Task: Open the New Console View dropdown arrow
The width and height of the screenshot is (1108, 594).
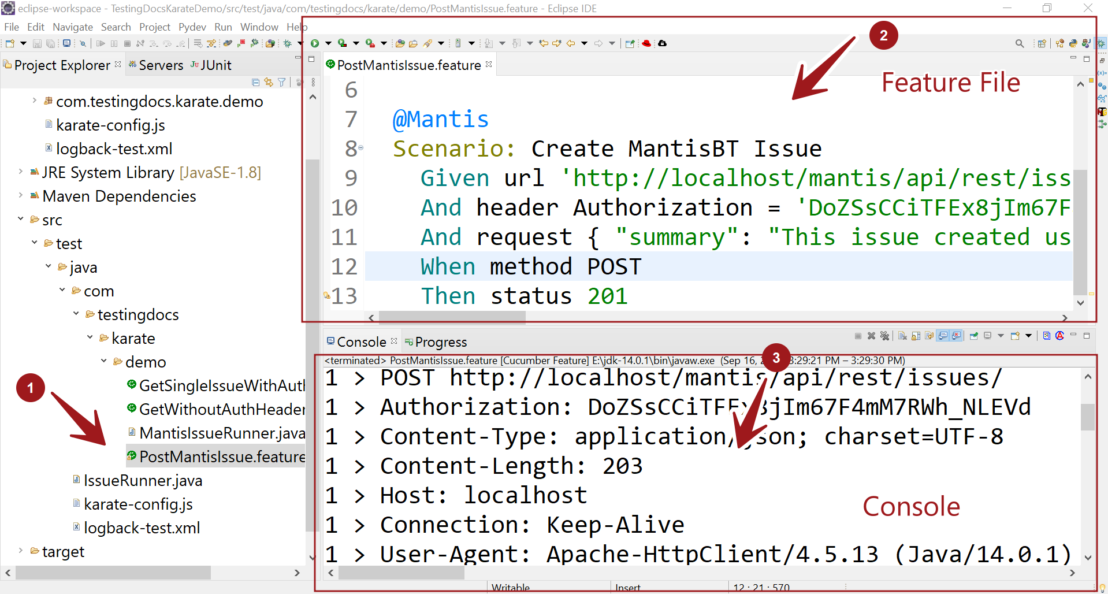Action: pos(1028,336)
